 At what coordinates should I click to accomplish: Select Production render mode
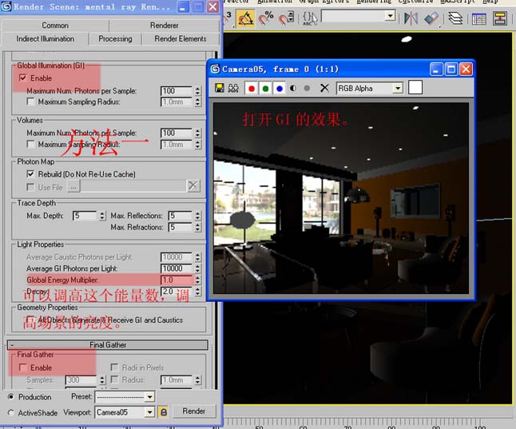[11, 397]
